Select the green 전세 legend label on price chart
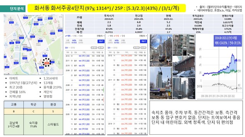The height and width of the screenshot is (137, 245). click(239, 71)
